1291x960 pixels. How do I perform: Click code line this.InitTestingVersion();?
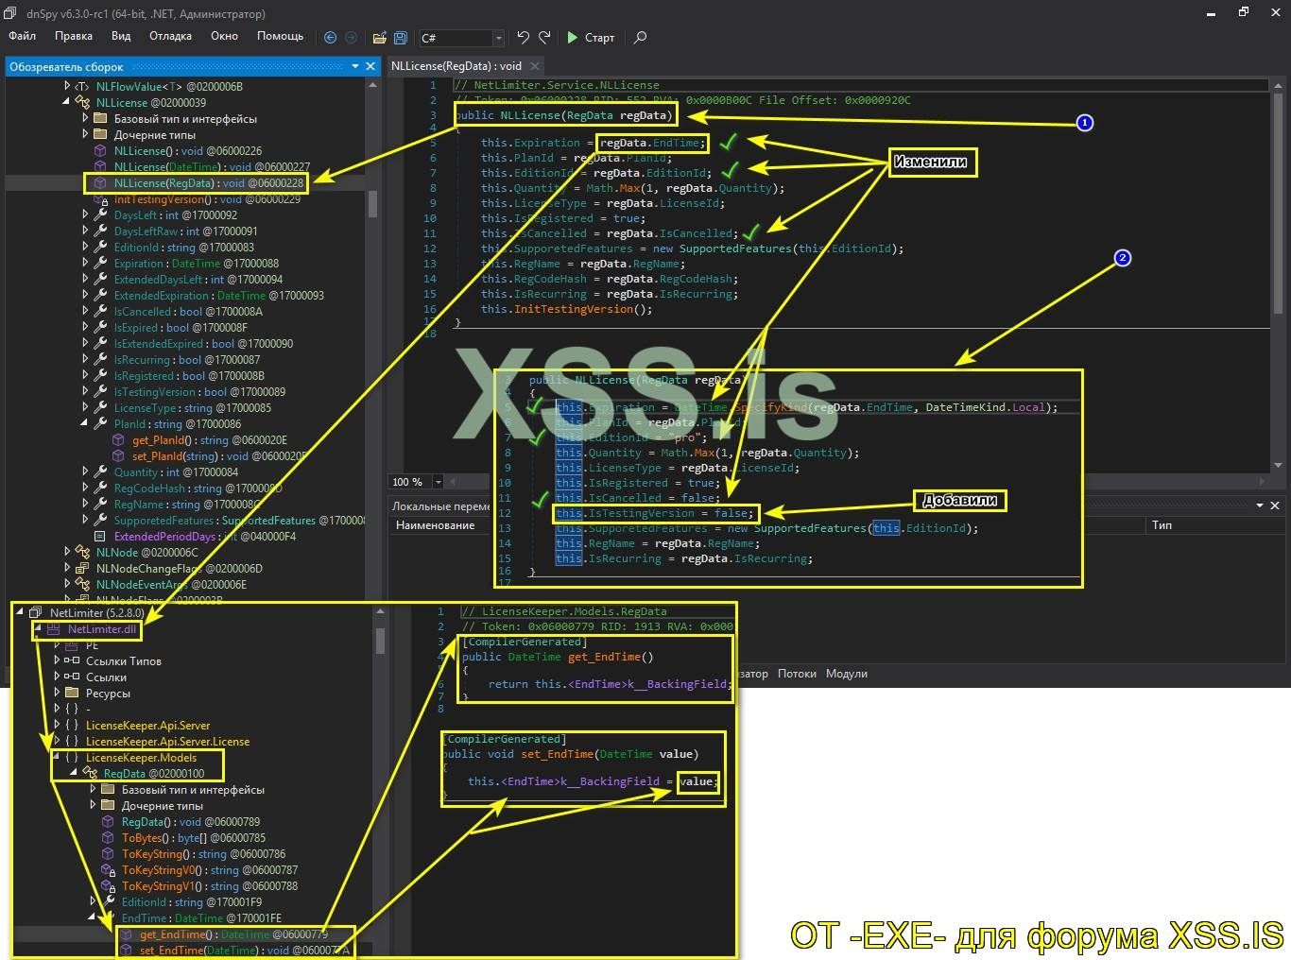(566, 309)
